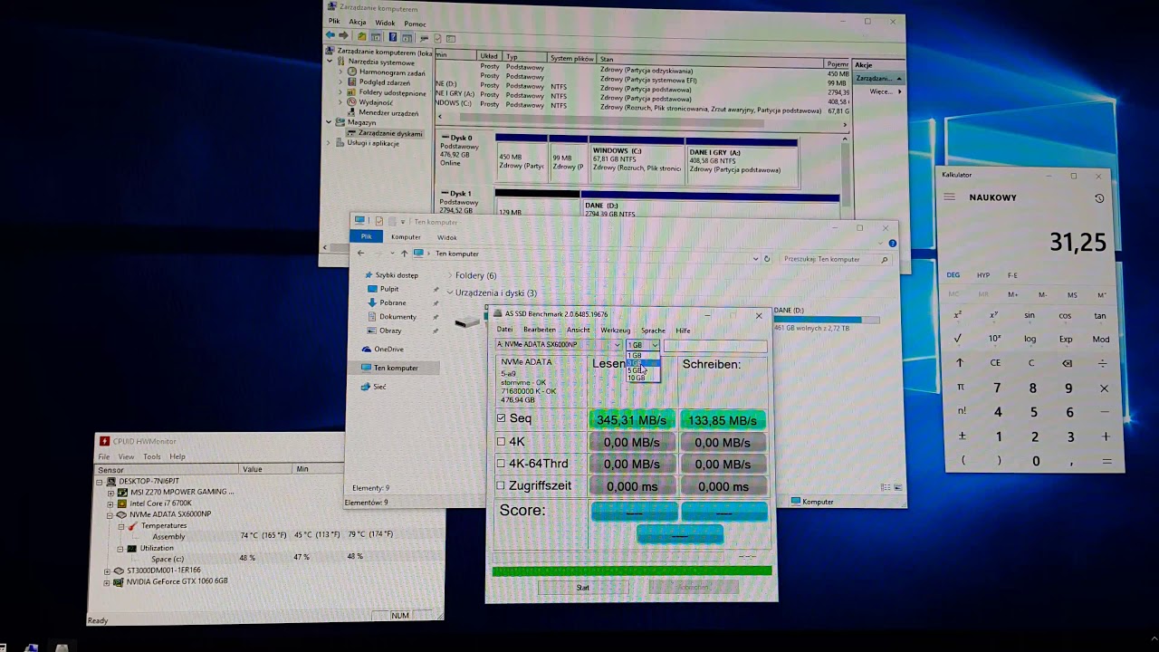The width and height of the screenshot is (1159, 652).
Task: Click the up-folder icon in Computer Management toolbar
Action: pyautogui.click(x=361, y=37)
